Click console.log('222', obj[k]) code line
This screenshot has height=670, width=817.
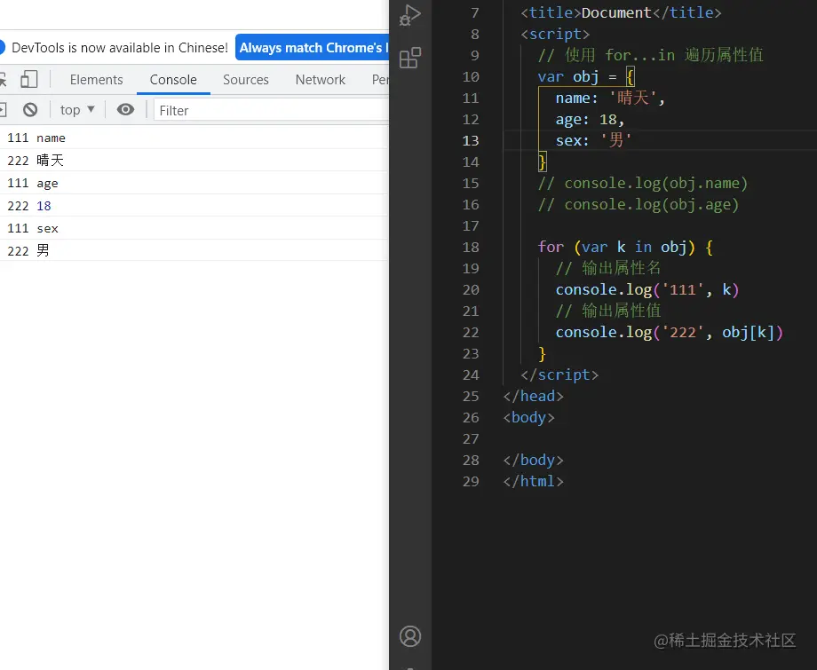[669, 332]
